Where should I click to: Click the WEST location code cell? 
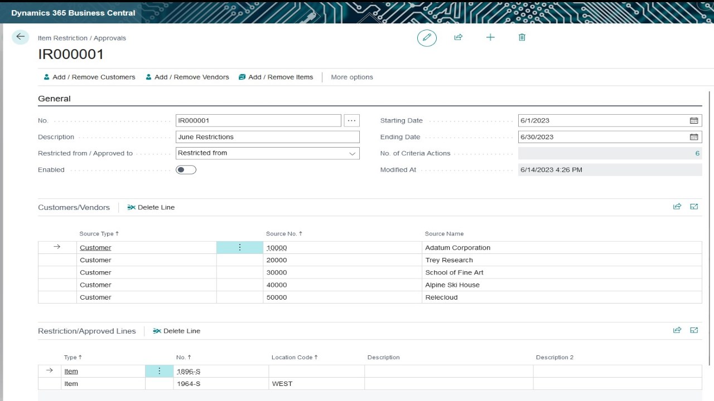[316, 384]
